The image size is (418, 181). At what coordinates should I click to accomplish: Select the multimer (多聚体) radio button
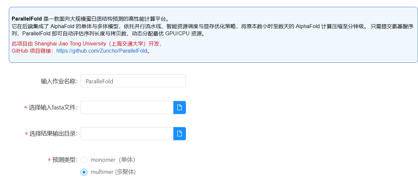(x=84, y=172)
